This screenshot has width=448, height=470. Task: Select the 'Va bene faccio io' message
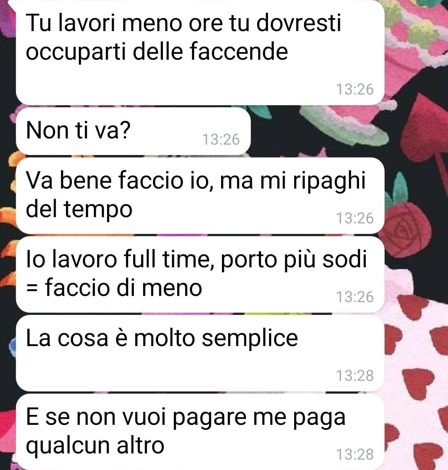200,196
